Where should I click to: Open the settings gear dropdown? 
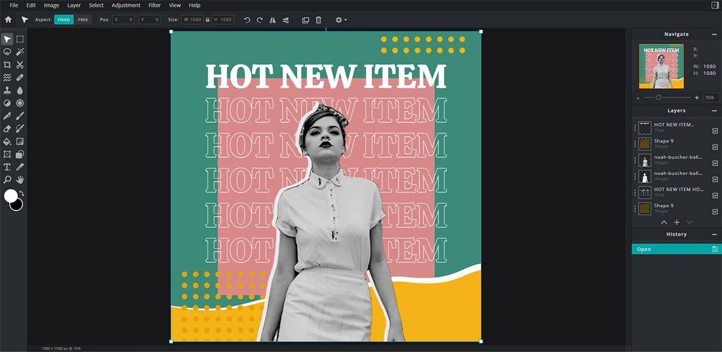coord(341,20)
